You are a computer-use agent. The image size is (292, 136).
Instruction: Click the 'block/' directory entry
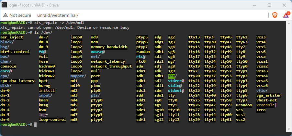pos(7,42)
